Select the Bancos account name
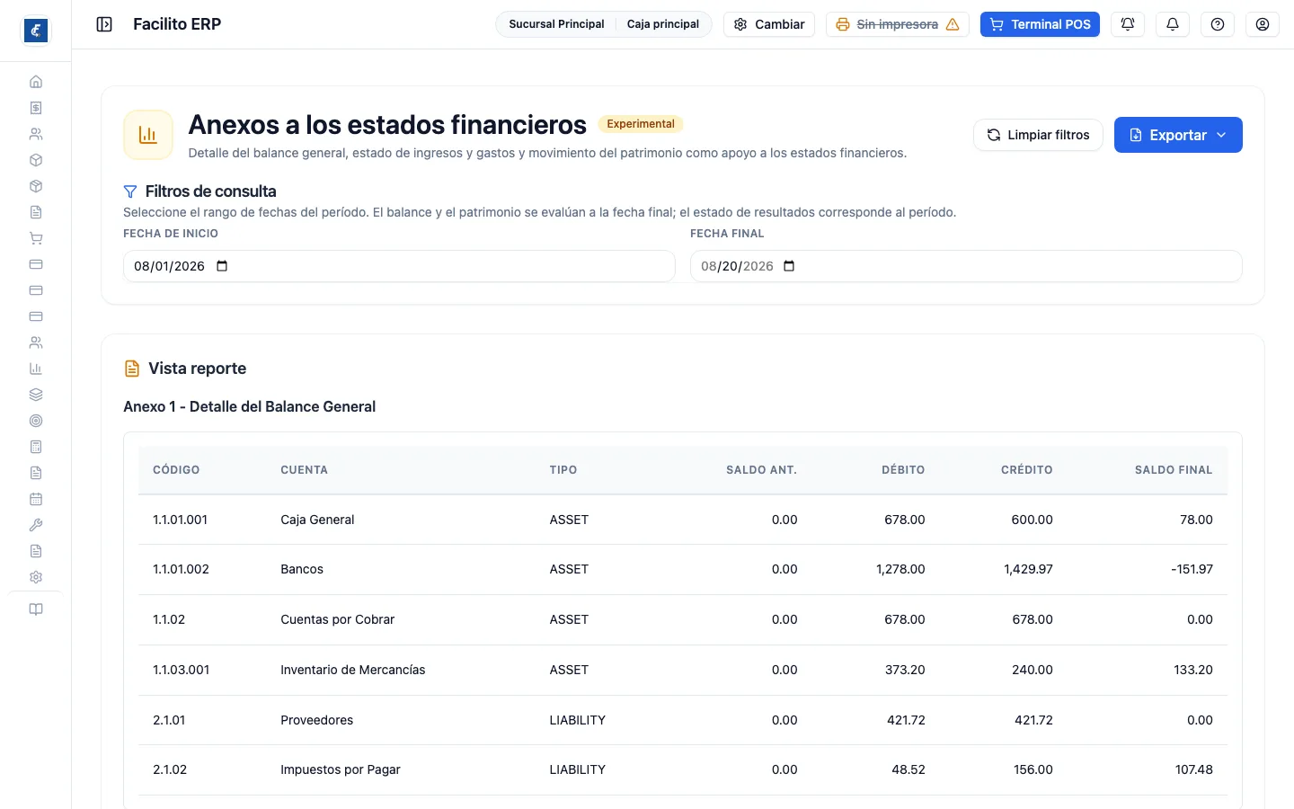This screenshot has height=809, width=1294. [x=302, y=569]
